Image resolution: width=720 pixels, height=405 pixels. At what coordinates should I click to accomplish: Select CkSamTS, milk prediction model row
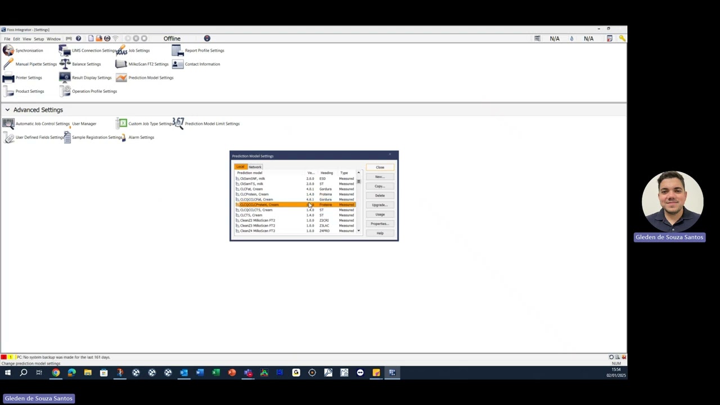tap(295, 184)
